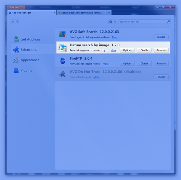The height and width of the screenshot is (180, 181).
Task: Click 'FTP Client for Mozilla Firefox.' text
Action: click(x=85, y=64)
